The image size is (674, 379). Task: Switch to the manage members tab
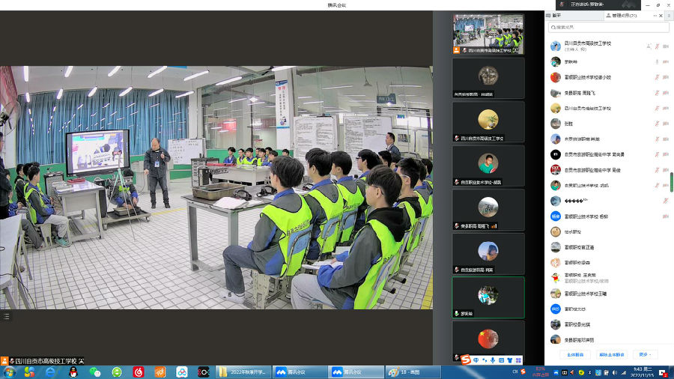624,16
